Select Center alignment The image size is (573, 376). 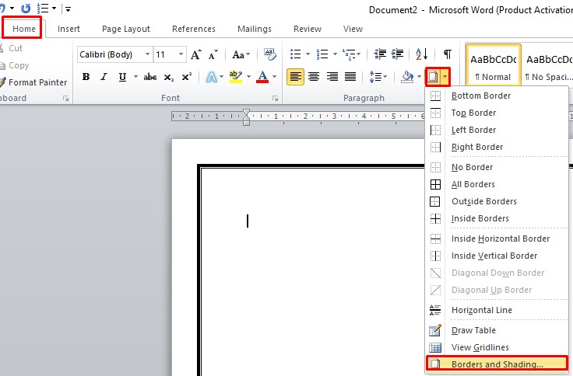click(x=314, y=77)
